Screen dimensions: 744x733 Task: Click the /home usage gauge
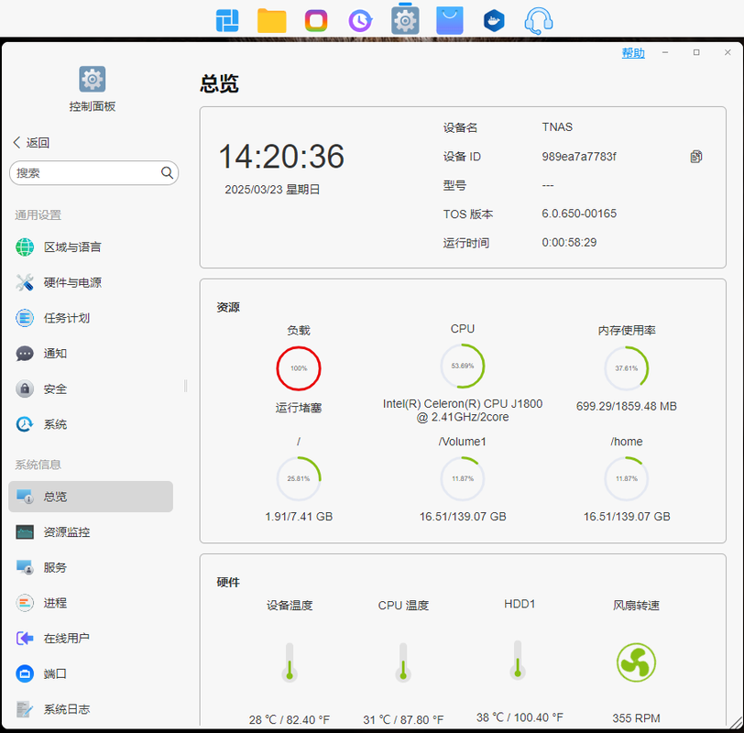pyautogui.click(x=627, y=478)
